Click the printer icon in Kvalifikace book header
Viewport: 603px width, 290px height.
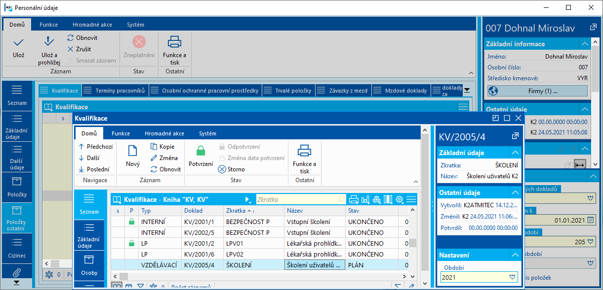[354, 199]
